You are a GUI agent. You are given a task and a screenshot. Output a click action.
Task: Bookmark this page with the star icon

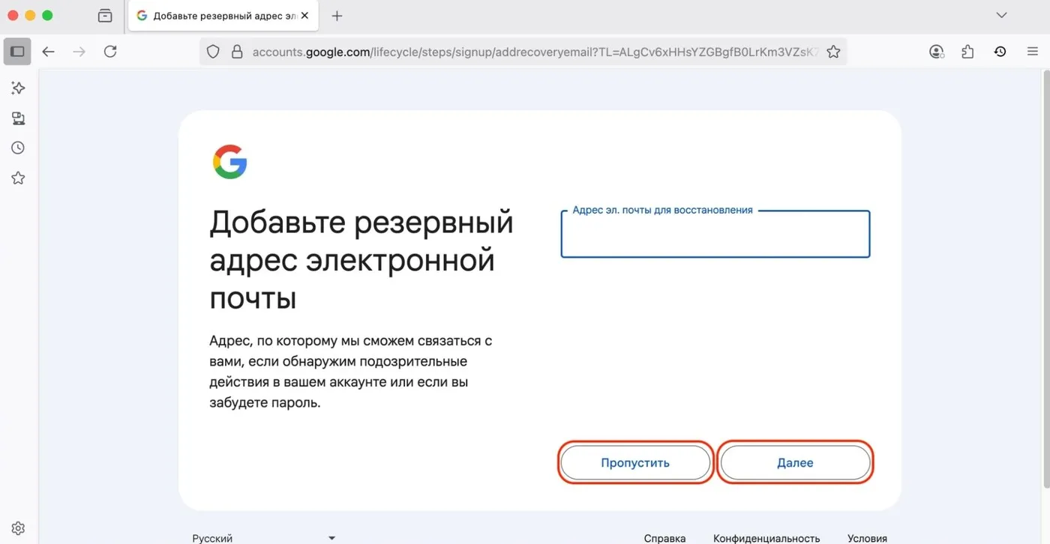tap(833, 52)
